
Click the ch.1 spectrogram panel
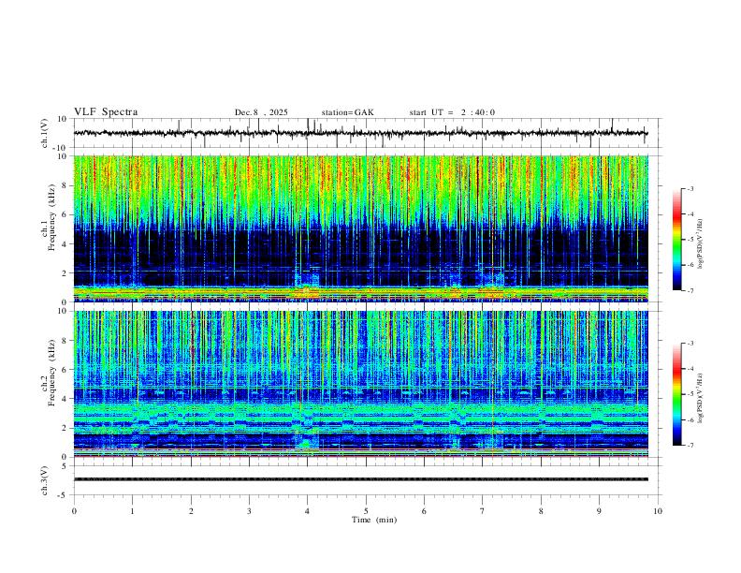click(360, 228)
